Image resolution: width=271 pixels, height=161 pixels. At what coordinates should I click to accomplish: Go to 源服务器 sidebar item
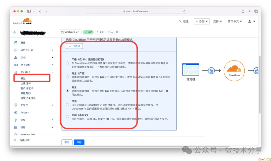(x=26, y=93)
